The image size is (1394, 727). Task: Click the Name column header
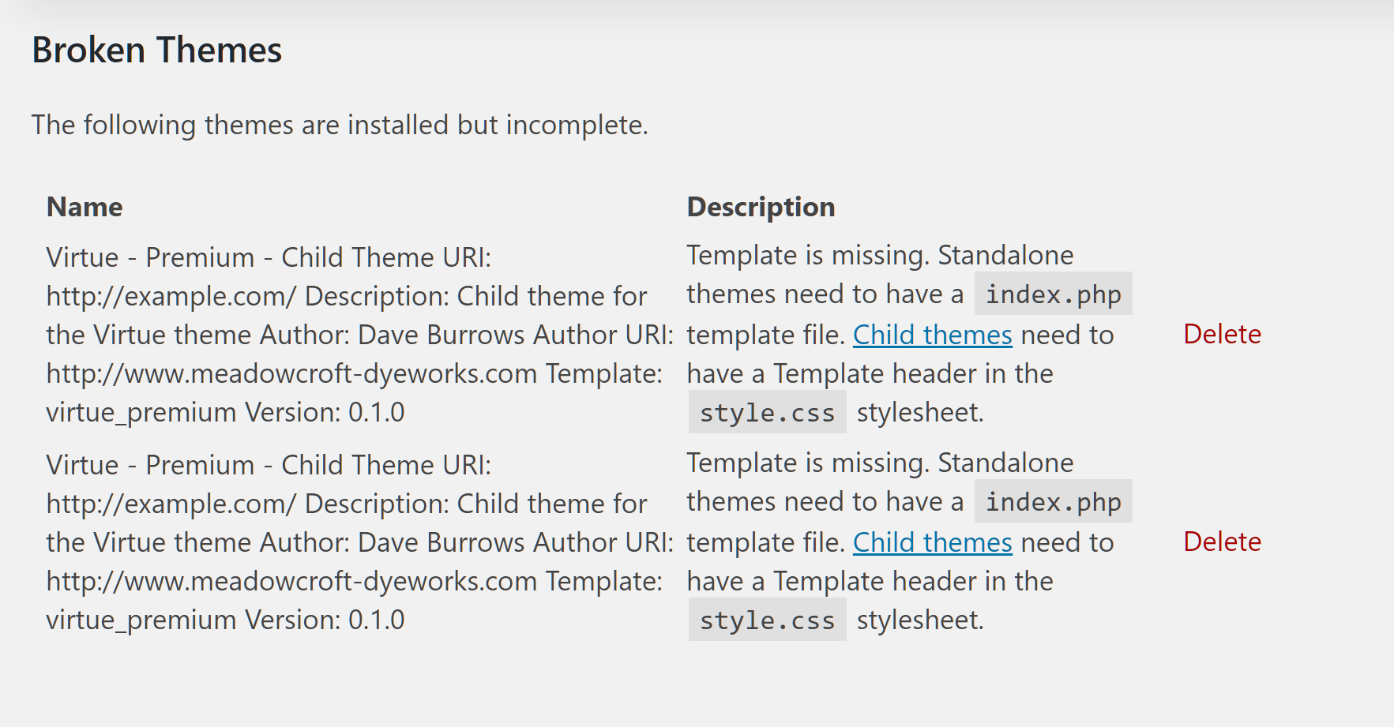pos(85,207)
